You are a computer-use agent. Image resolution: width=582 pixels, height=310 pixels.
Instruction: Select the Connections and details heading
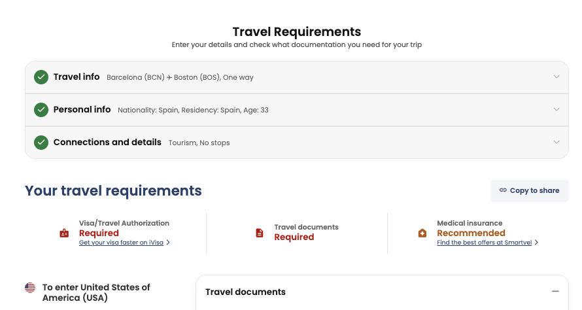pos(107,143)
